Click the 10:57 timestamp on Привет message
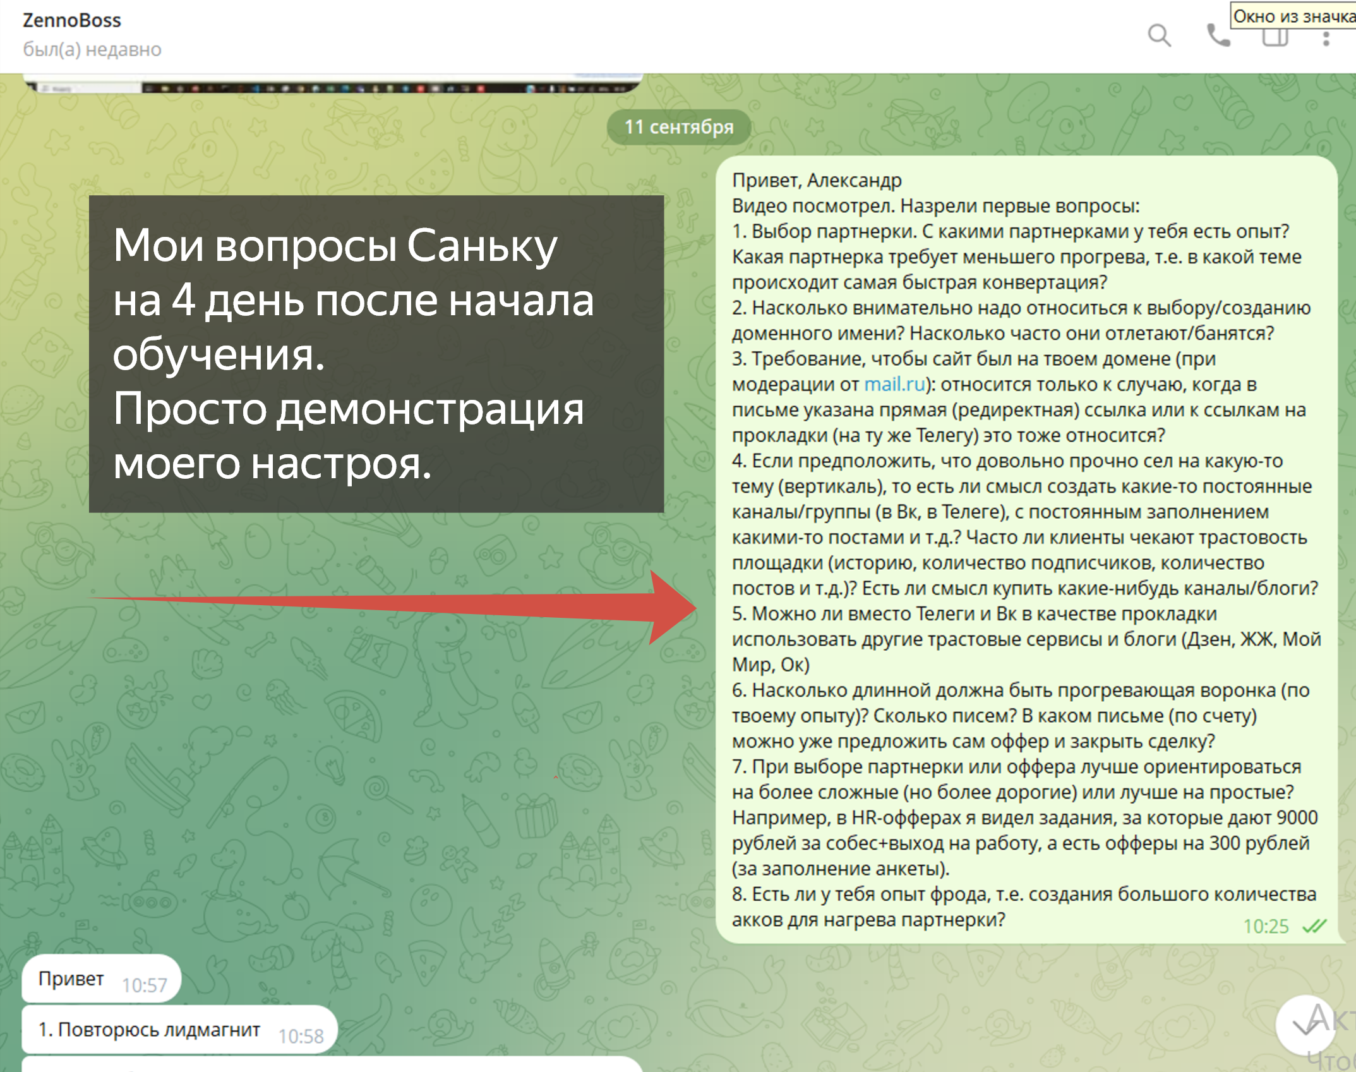This screenshot has height=1072, width=1356. 144,985
